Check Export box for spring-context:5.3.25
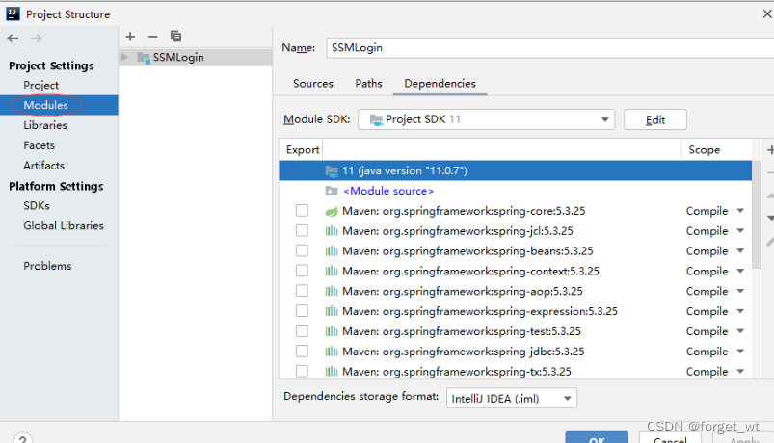The height and width of the screenshot is (443, 774). click(x=302, y=271)
